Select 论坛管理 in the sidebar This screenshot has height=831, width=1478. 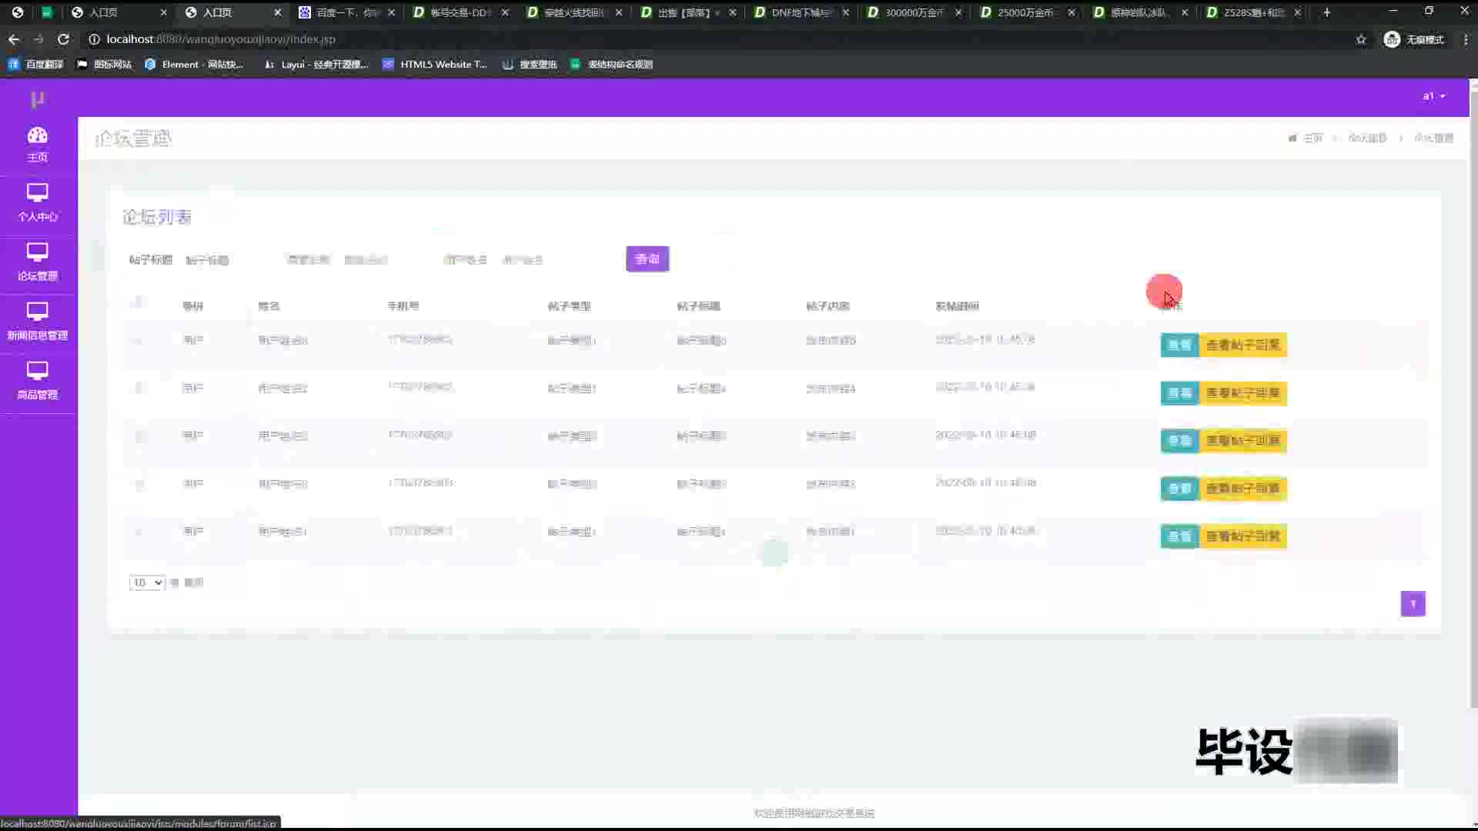click(37, 262)
